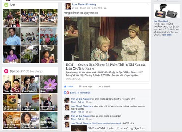Screen dimensions: 182x132
Task: Open the youtube.com playlist link in comment
Action: tap(107, 123)
